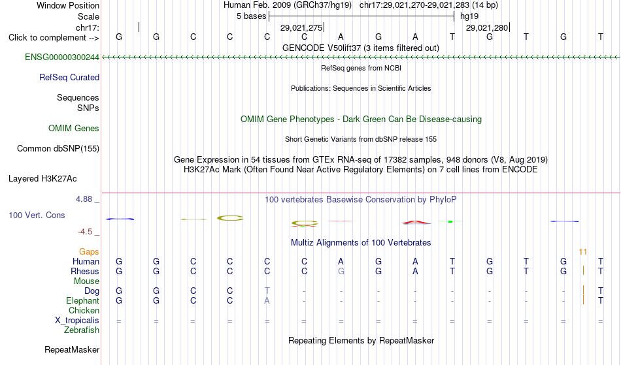Click the GTEx Gene Expression title line
621x365 pixels.
(361, 160)
